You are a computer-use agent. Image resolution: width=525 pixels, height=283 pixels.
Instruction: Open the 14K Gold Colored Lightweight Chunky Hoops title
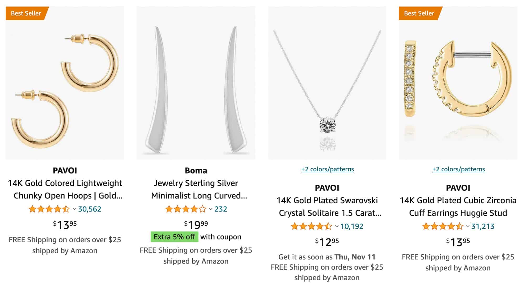point(65,189)
